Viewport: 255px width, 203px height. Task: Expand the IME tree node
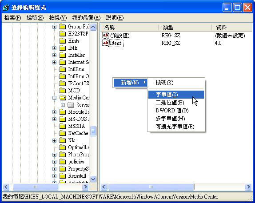pyautogui.click(x=54, y=48)
